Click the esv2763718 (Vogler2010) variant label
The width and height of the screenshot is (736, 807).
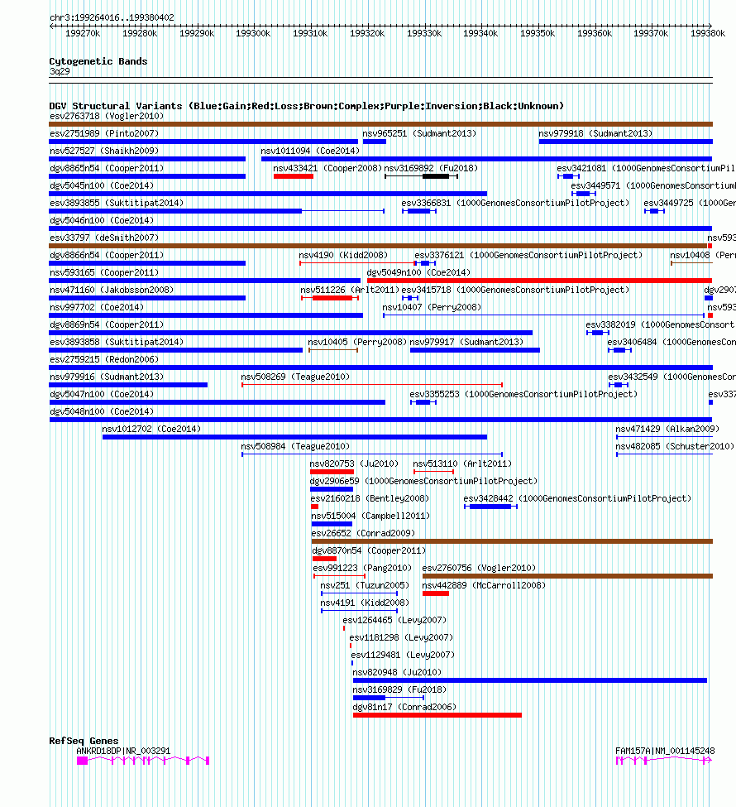pyautogui.click(x=107, y=117)
